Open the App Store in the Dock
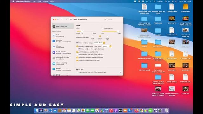 [130, 111]
